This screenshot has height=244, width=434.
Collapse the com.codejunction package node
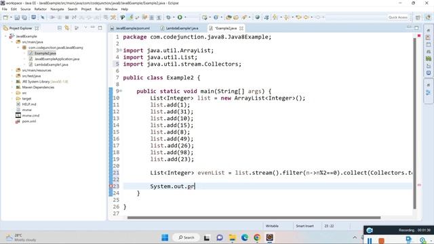click(18, 47)
